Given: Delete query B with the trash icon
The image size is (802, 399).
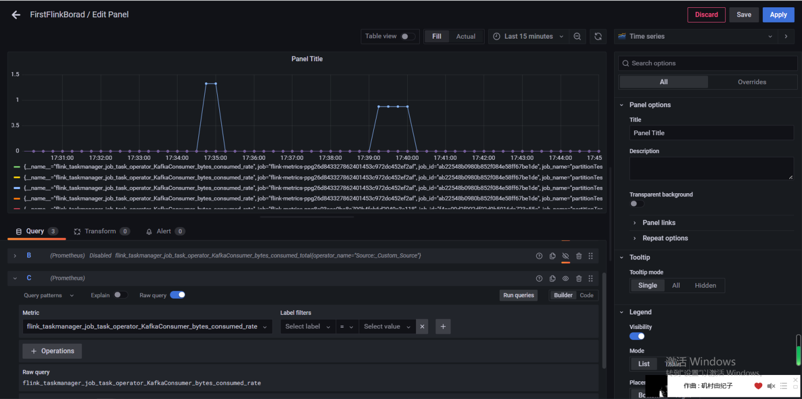Looking at the screenshot, I should click(579, 256).
